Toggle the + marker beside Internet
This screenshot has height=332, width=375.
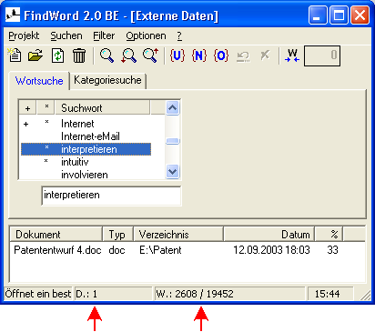click(x=26, y=124)
